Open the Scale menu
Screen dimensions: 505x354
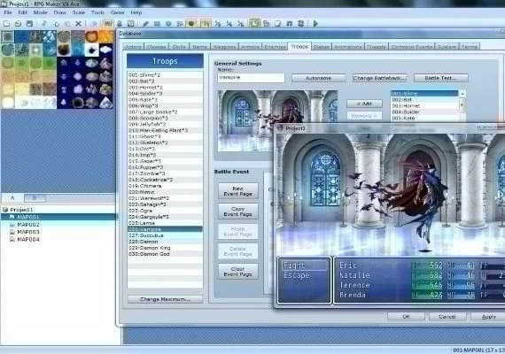tap(79, 12)
